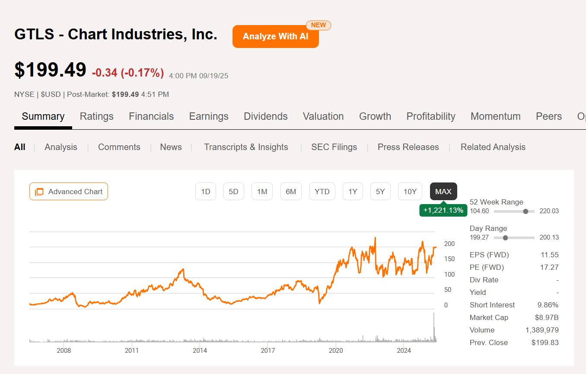586x374 pixels.
Task: Click the Analyze With AI button
Action: (x=275, y=36)
